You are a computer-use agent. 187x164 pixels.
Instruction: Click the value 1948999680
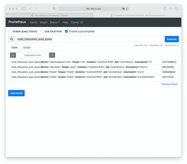click(x=169, y=72)
